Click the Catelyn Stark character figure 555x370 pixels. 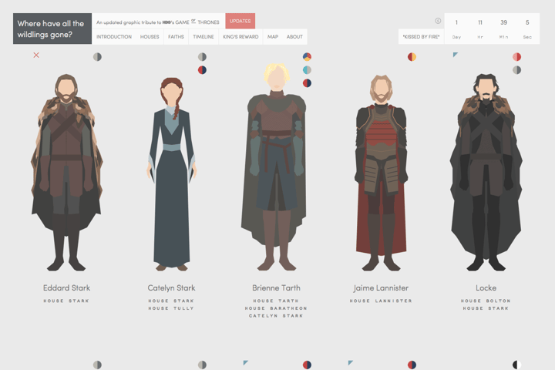(x=172, y=174)
